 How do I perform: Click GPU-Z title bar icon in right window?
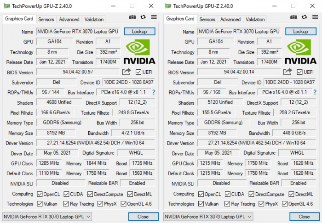click(x=168, y=6)
